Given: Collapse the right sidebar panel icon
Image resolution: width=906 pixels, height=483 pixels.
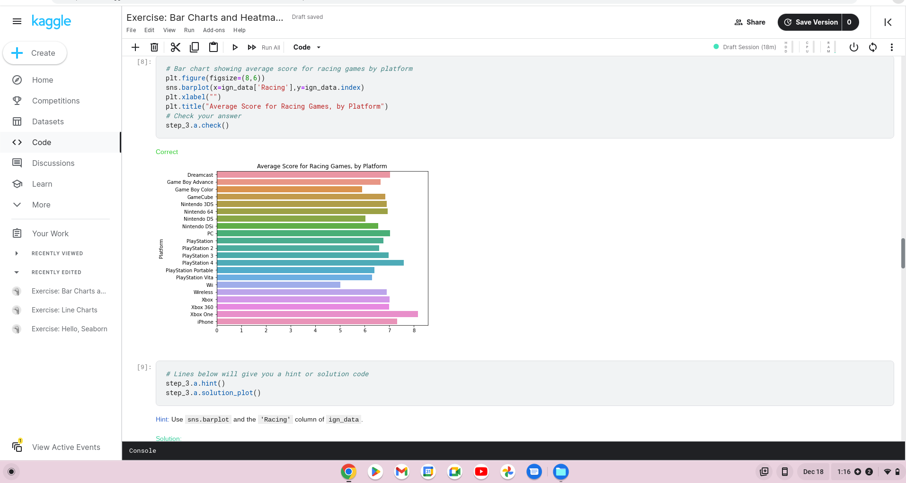Looking at the screenshot, I should (888, 22).
